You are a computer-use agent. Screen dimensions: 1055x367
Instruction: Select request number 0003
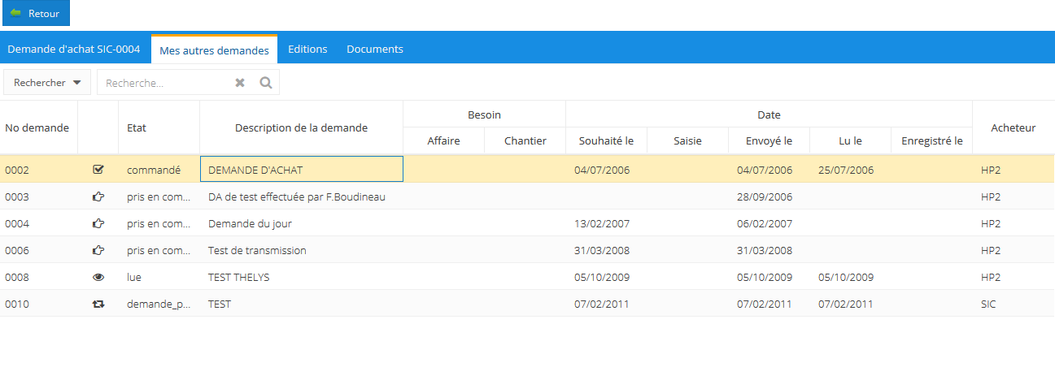click(x=17, y=196)
